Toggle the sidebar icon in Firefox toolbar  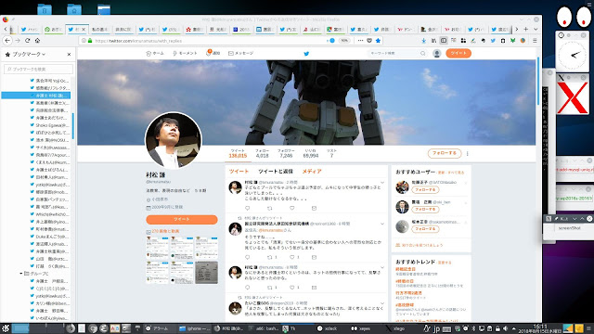click(x=444, y=41)
